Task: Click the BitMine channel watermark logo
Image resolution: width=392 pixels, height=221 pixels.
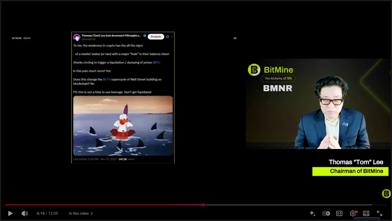Action: point(386,193)
